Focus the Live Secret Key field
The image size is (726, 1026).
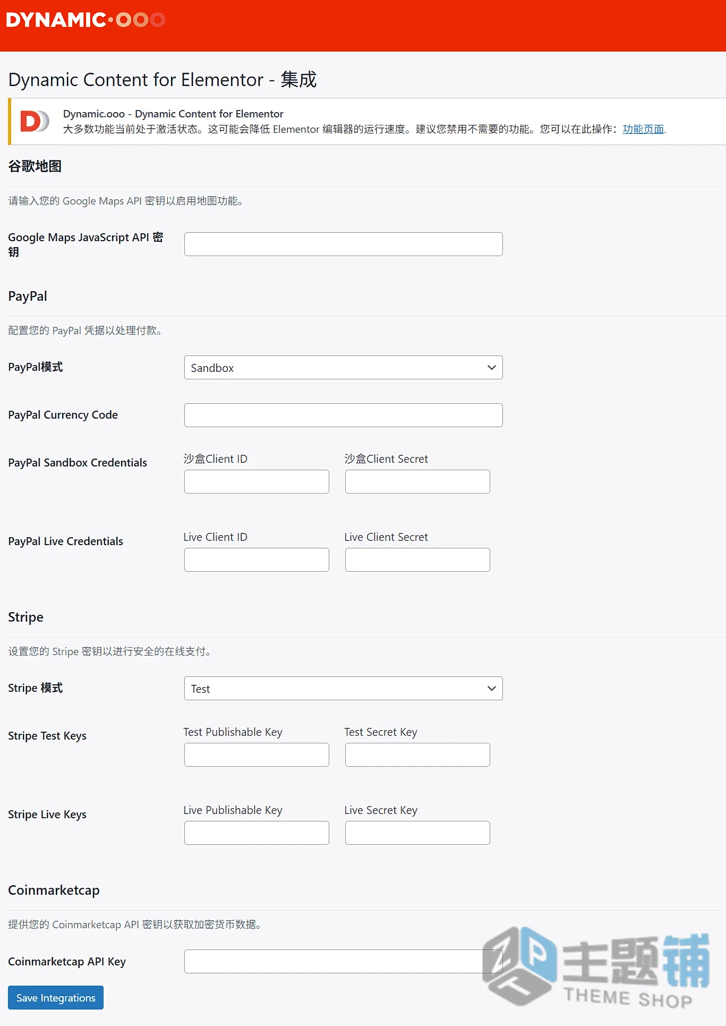tap(417, 833)
